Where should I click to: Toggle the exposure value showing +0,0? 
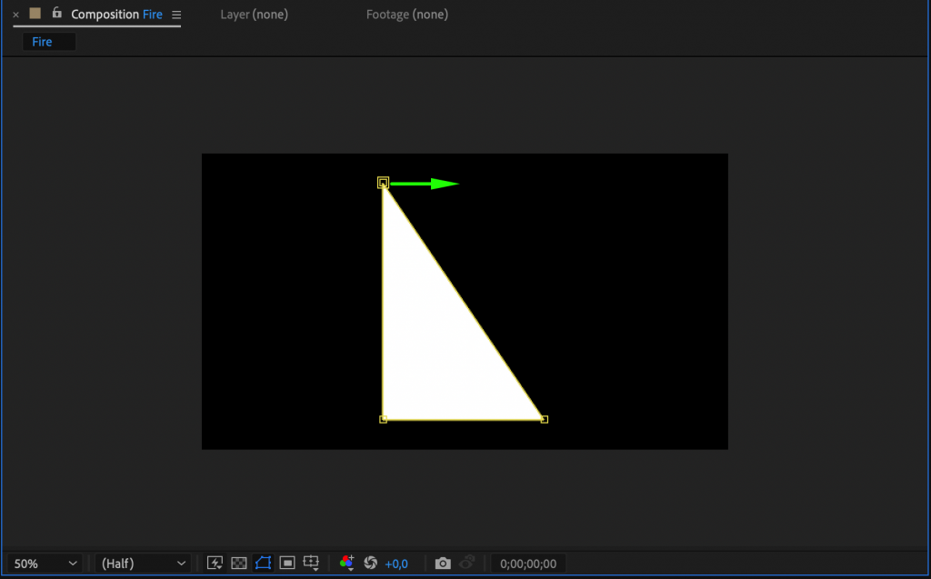pos(395,563)
